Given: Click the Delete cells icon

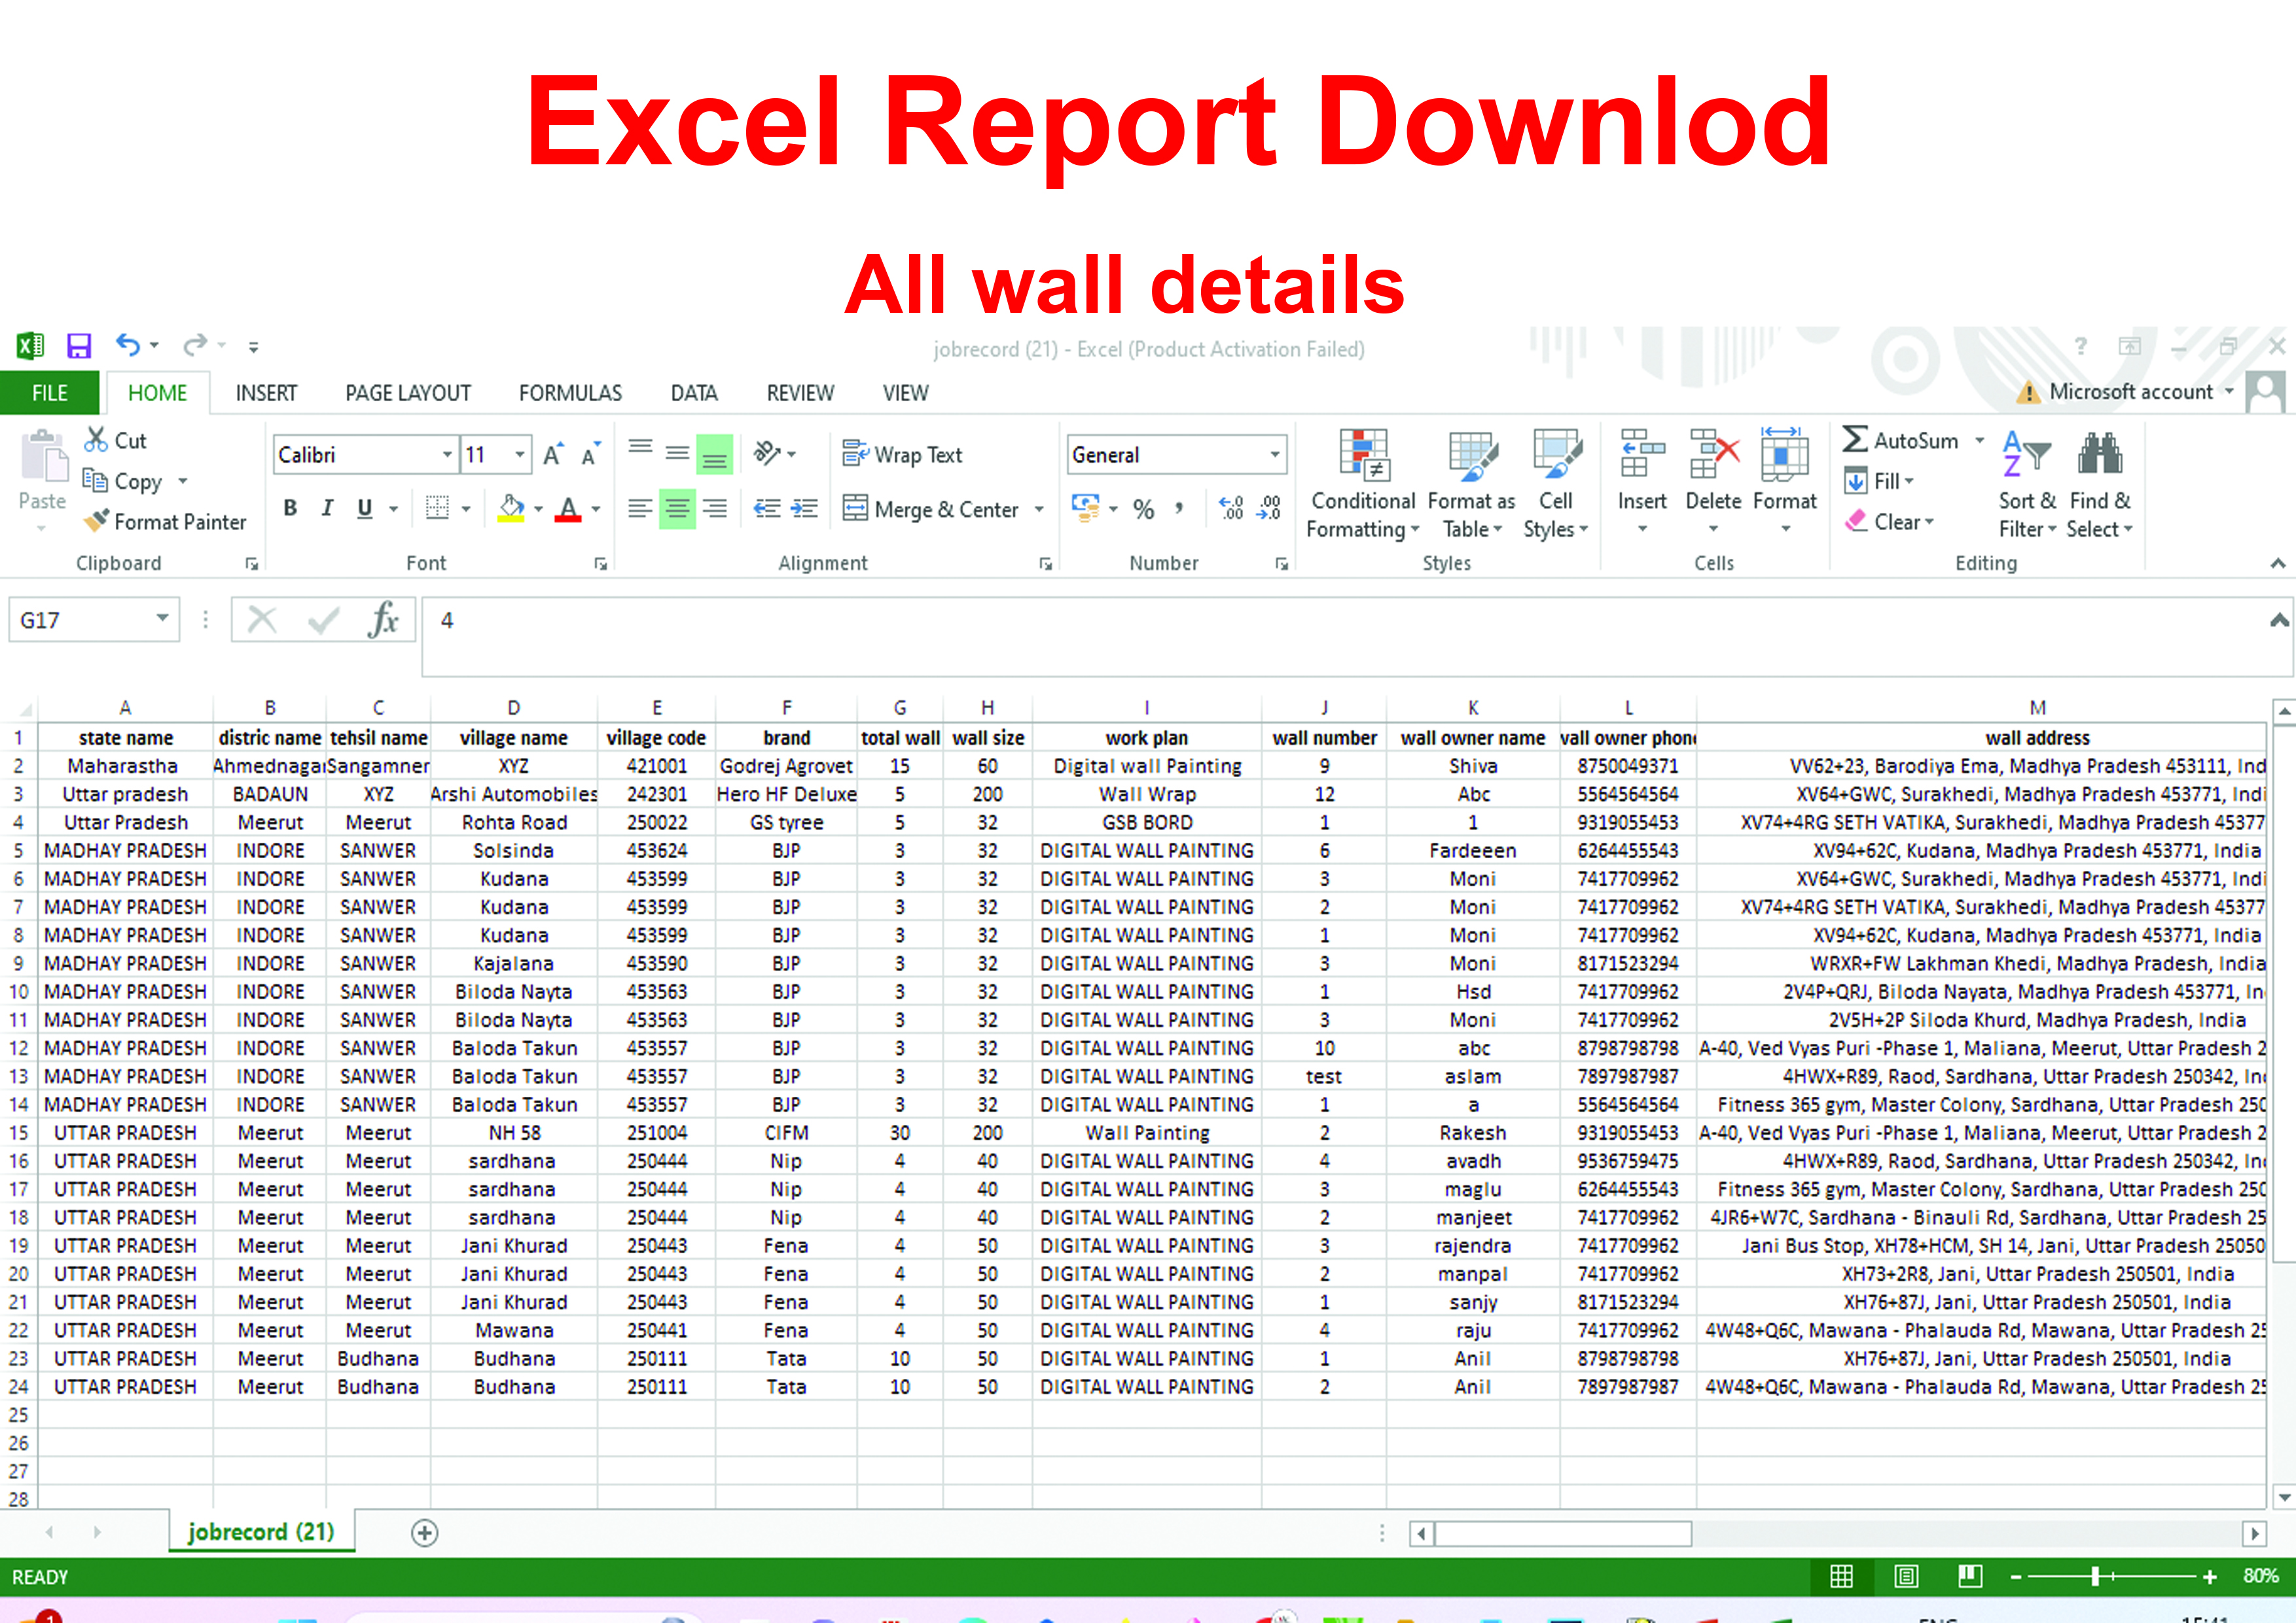Looking at the screenshot, I should [1713, 455].
